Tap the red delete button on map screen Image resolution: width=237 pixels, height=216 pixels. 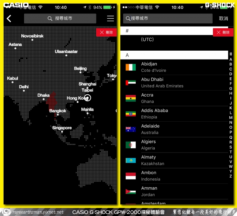(x=106, y=32)
